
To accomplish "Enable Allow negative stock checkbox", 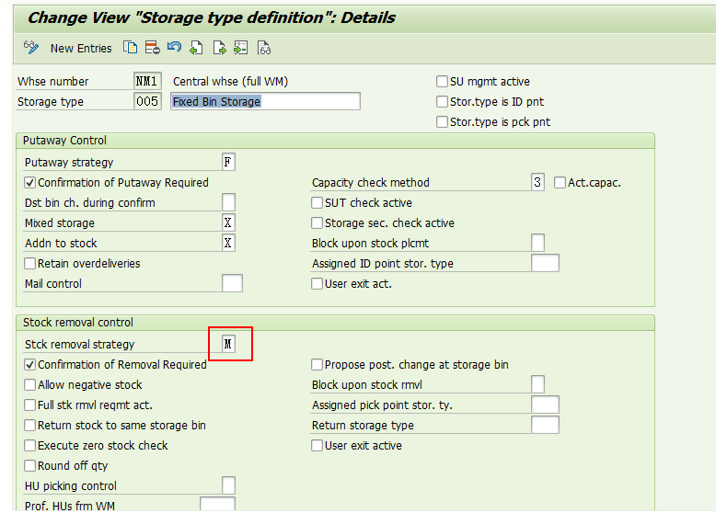I will click(30, 385).
